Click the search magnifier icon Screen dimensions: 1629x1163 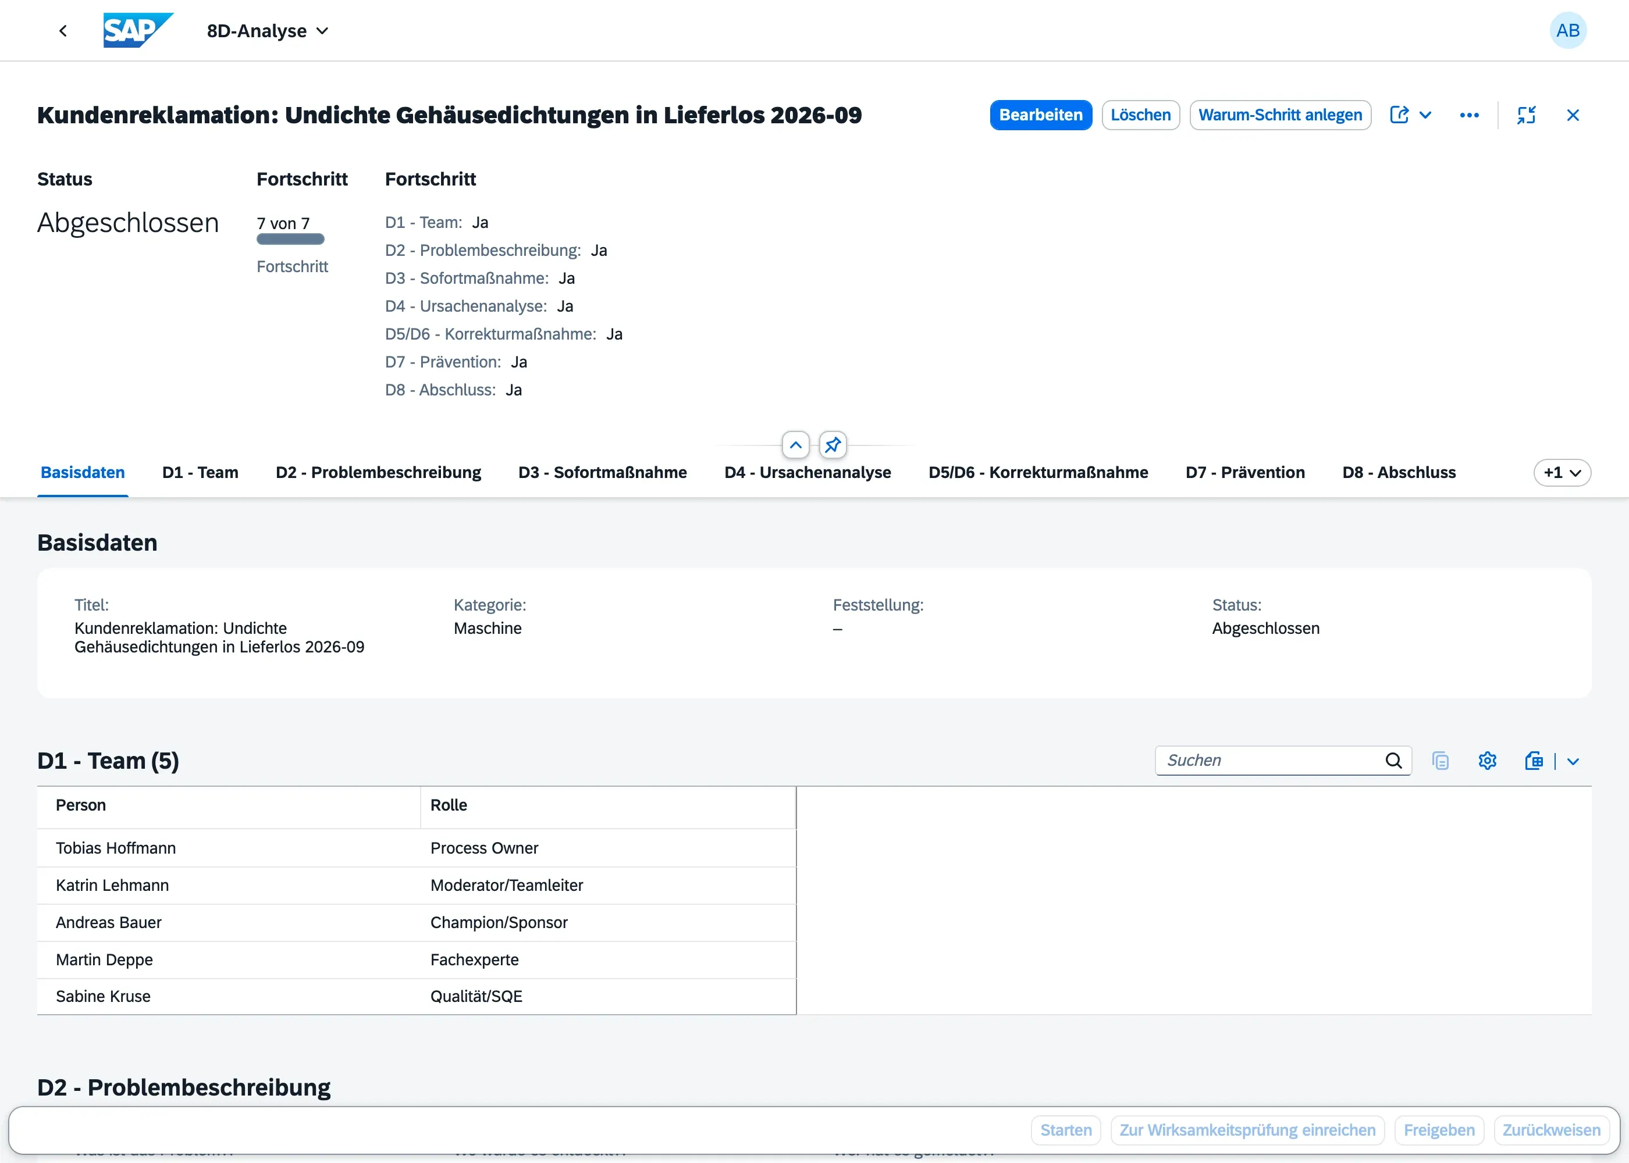coord(1393,761)
